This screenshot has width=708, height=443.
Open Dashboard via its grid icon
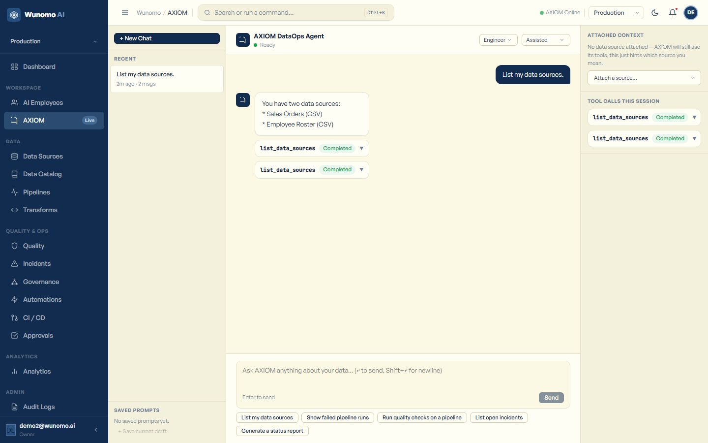14,67
